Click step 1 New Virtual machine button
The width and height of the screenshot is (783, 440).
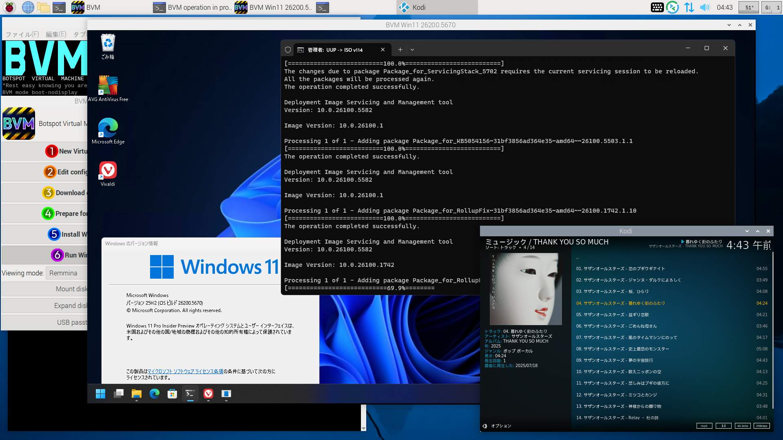click(45, 151)
